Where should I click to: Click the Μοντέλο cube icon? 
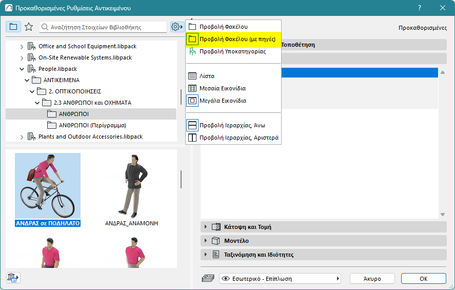[x=215, y=241]
